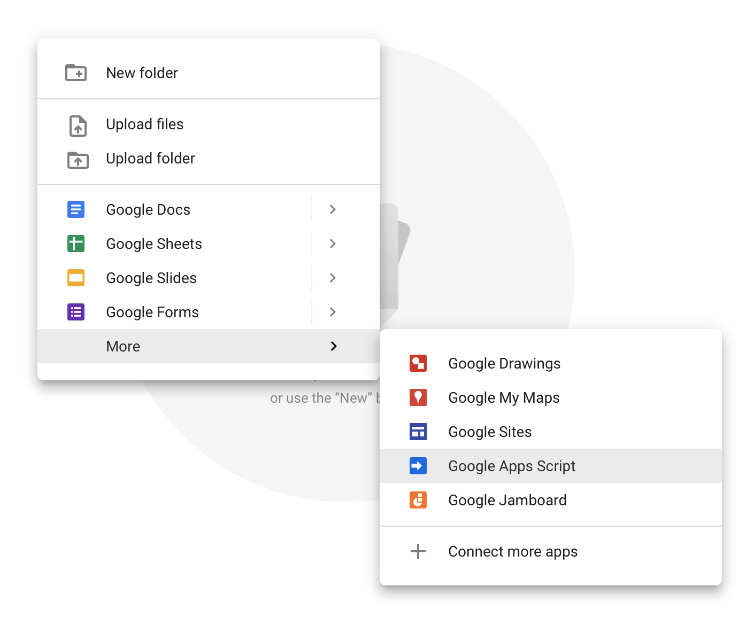Select Google Apps Script in the submenu
Image resolution: width=754 pixels, height=626 pixels.
[551, 466]
